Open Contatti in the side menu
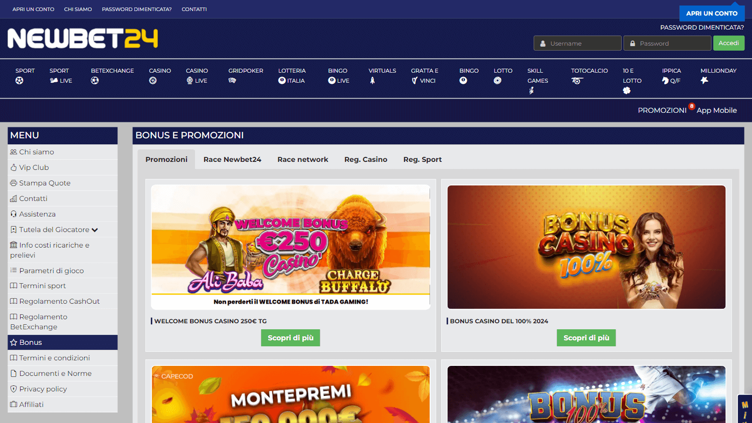This screenshot has height=423, width=752. 63,198
